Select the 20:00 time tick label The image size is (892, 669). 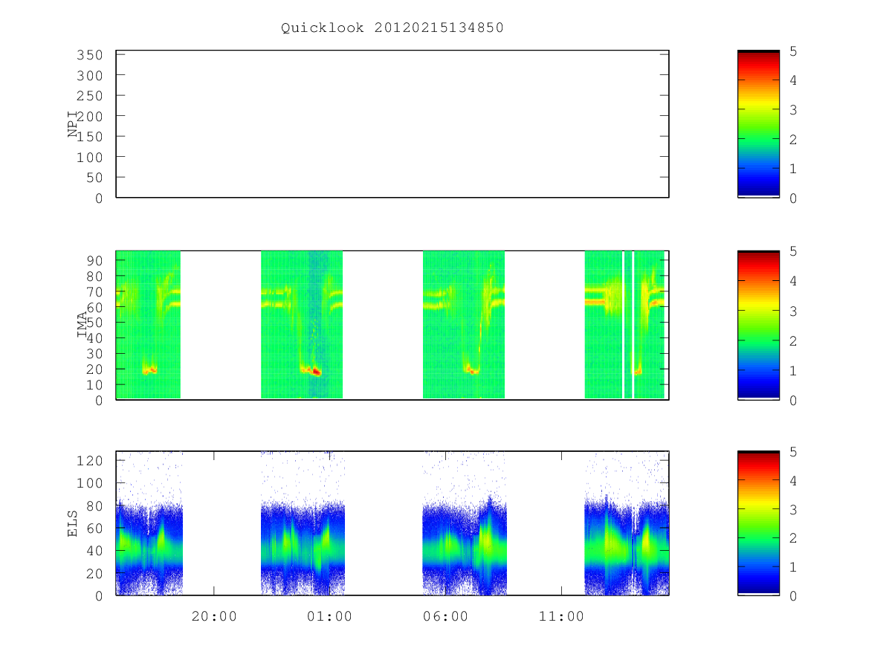tap(214, 616)
